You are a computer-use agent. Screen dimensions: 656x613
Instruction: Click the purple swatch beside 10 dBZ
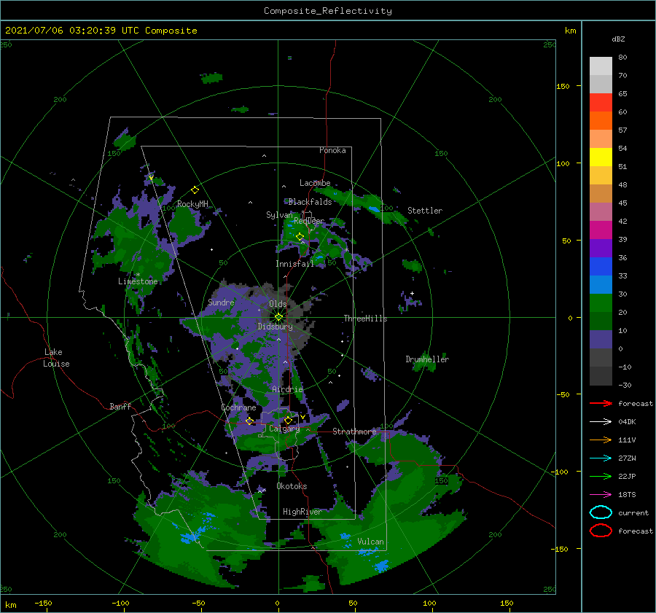tap(601, 340)
